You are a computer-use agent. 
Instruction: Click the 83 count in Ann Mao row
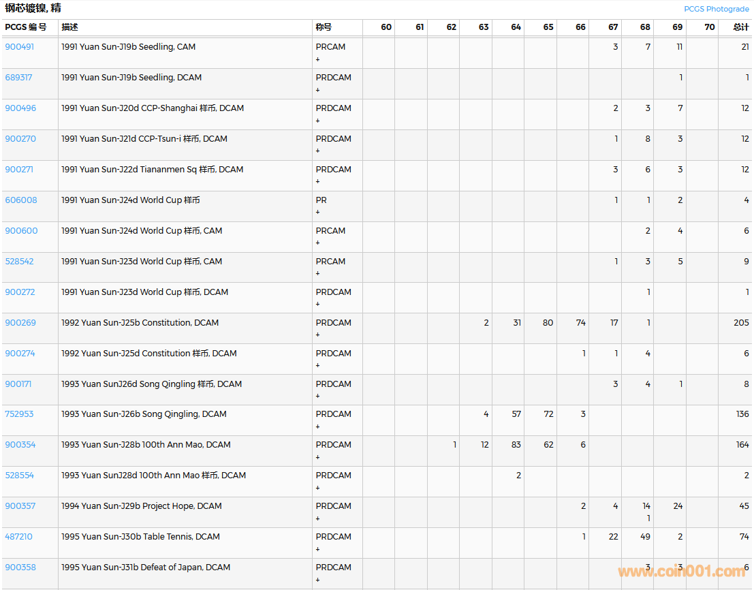516,445
